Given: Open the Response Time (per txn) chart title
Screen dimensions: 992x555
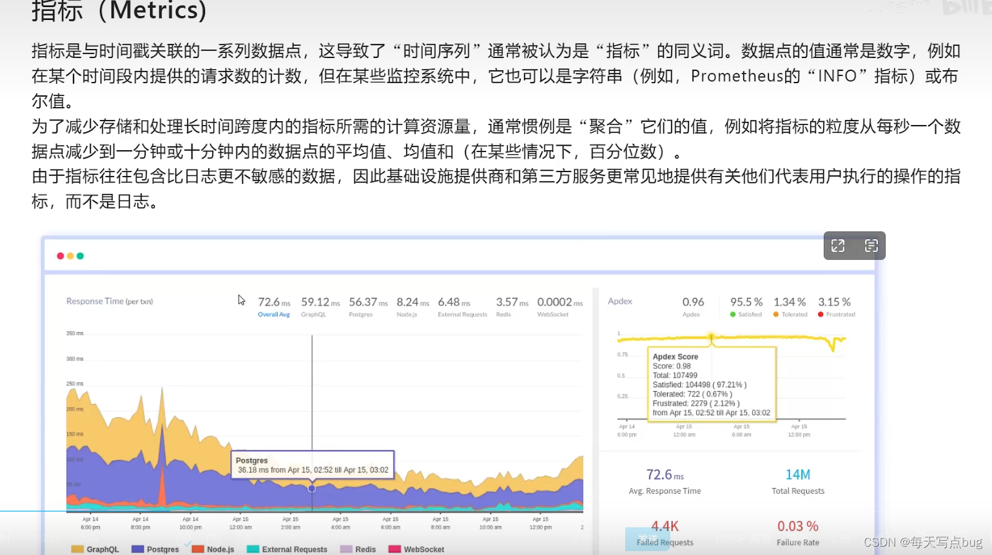Looking at the screenshot, I should click(x=108, y=300).
